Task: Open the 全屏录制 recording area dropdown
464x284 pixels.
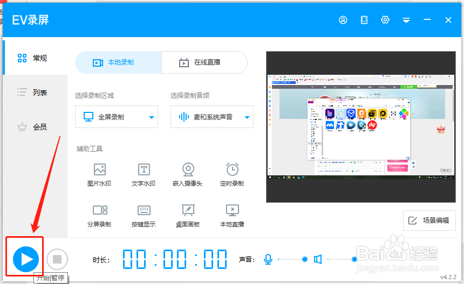Action: 117,117
